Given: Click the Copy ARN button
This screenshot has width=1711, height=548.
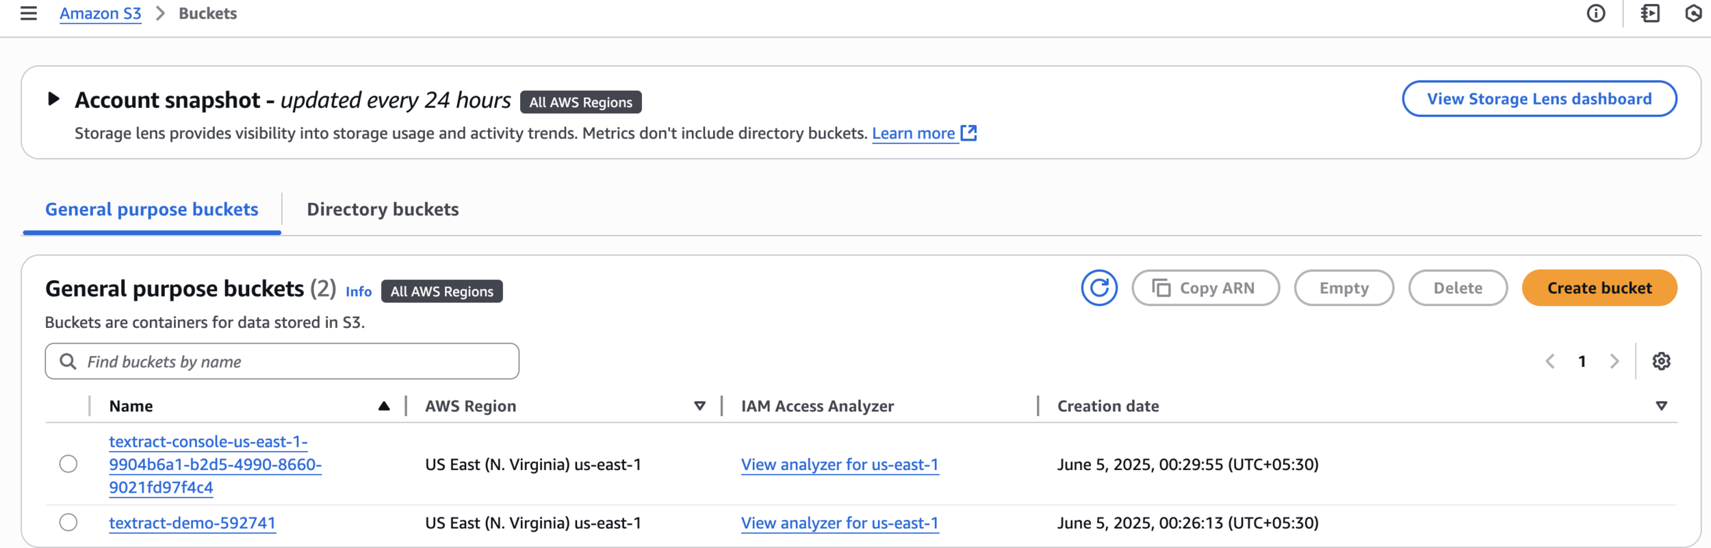Looking at the screenshot, I should coord(1205,288).
